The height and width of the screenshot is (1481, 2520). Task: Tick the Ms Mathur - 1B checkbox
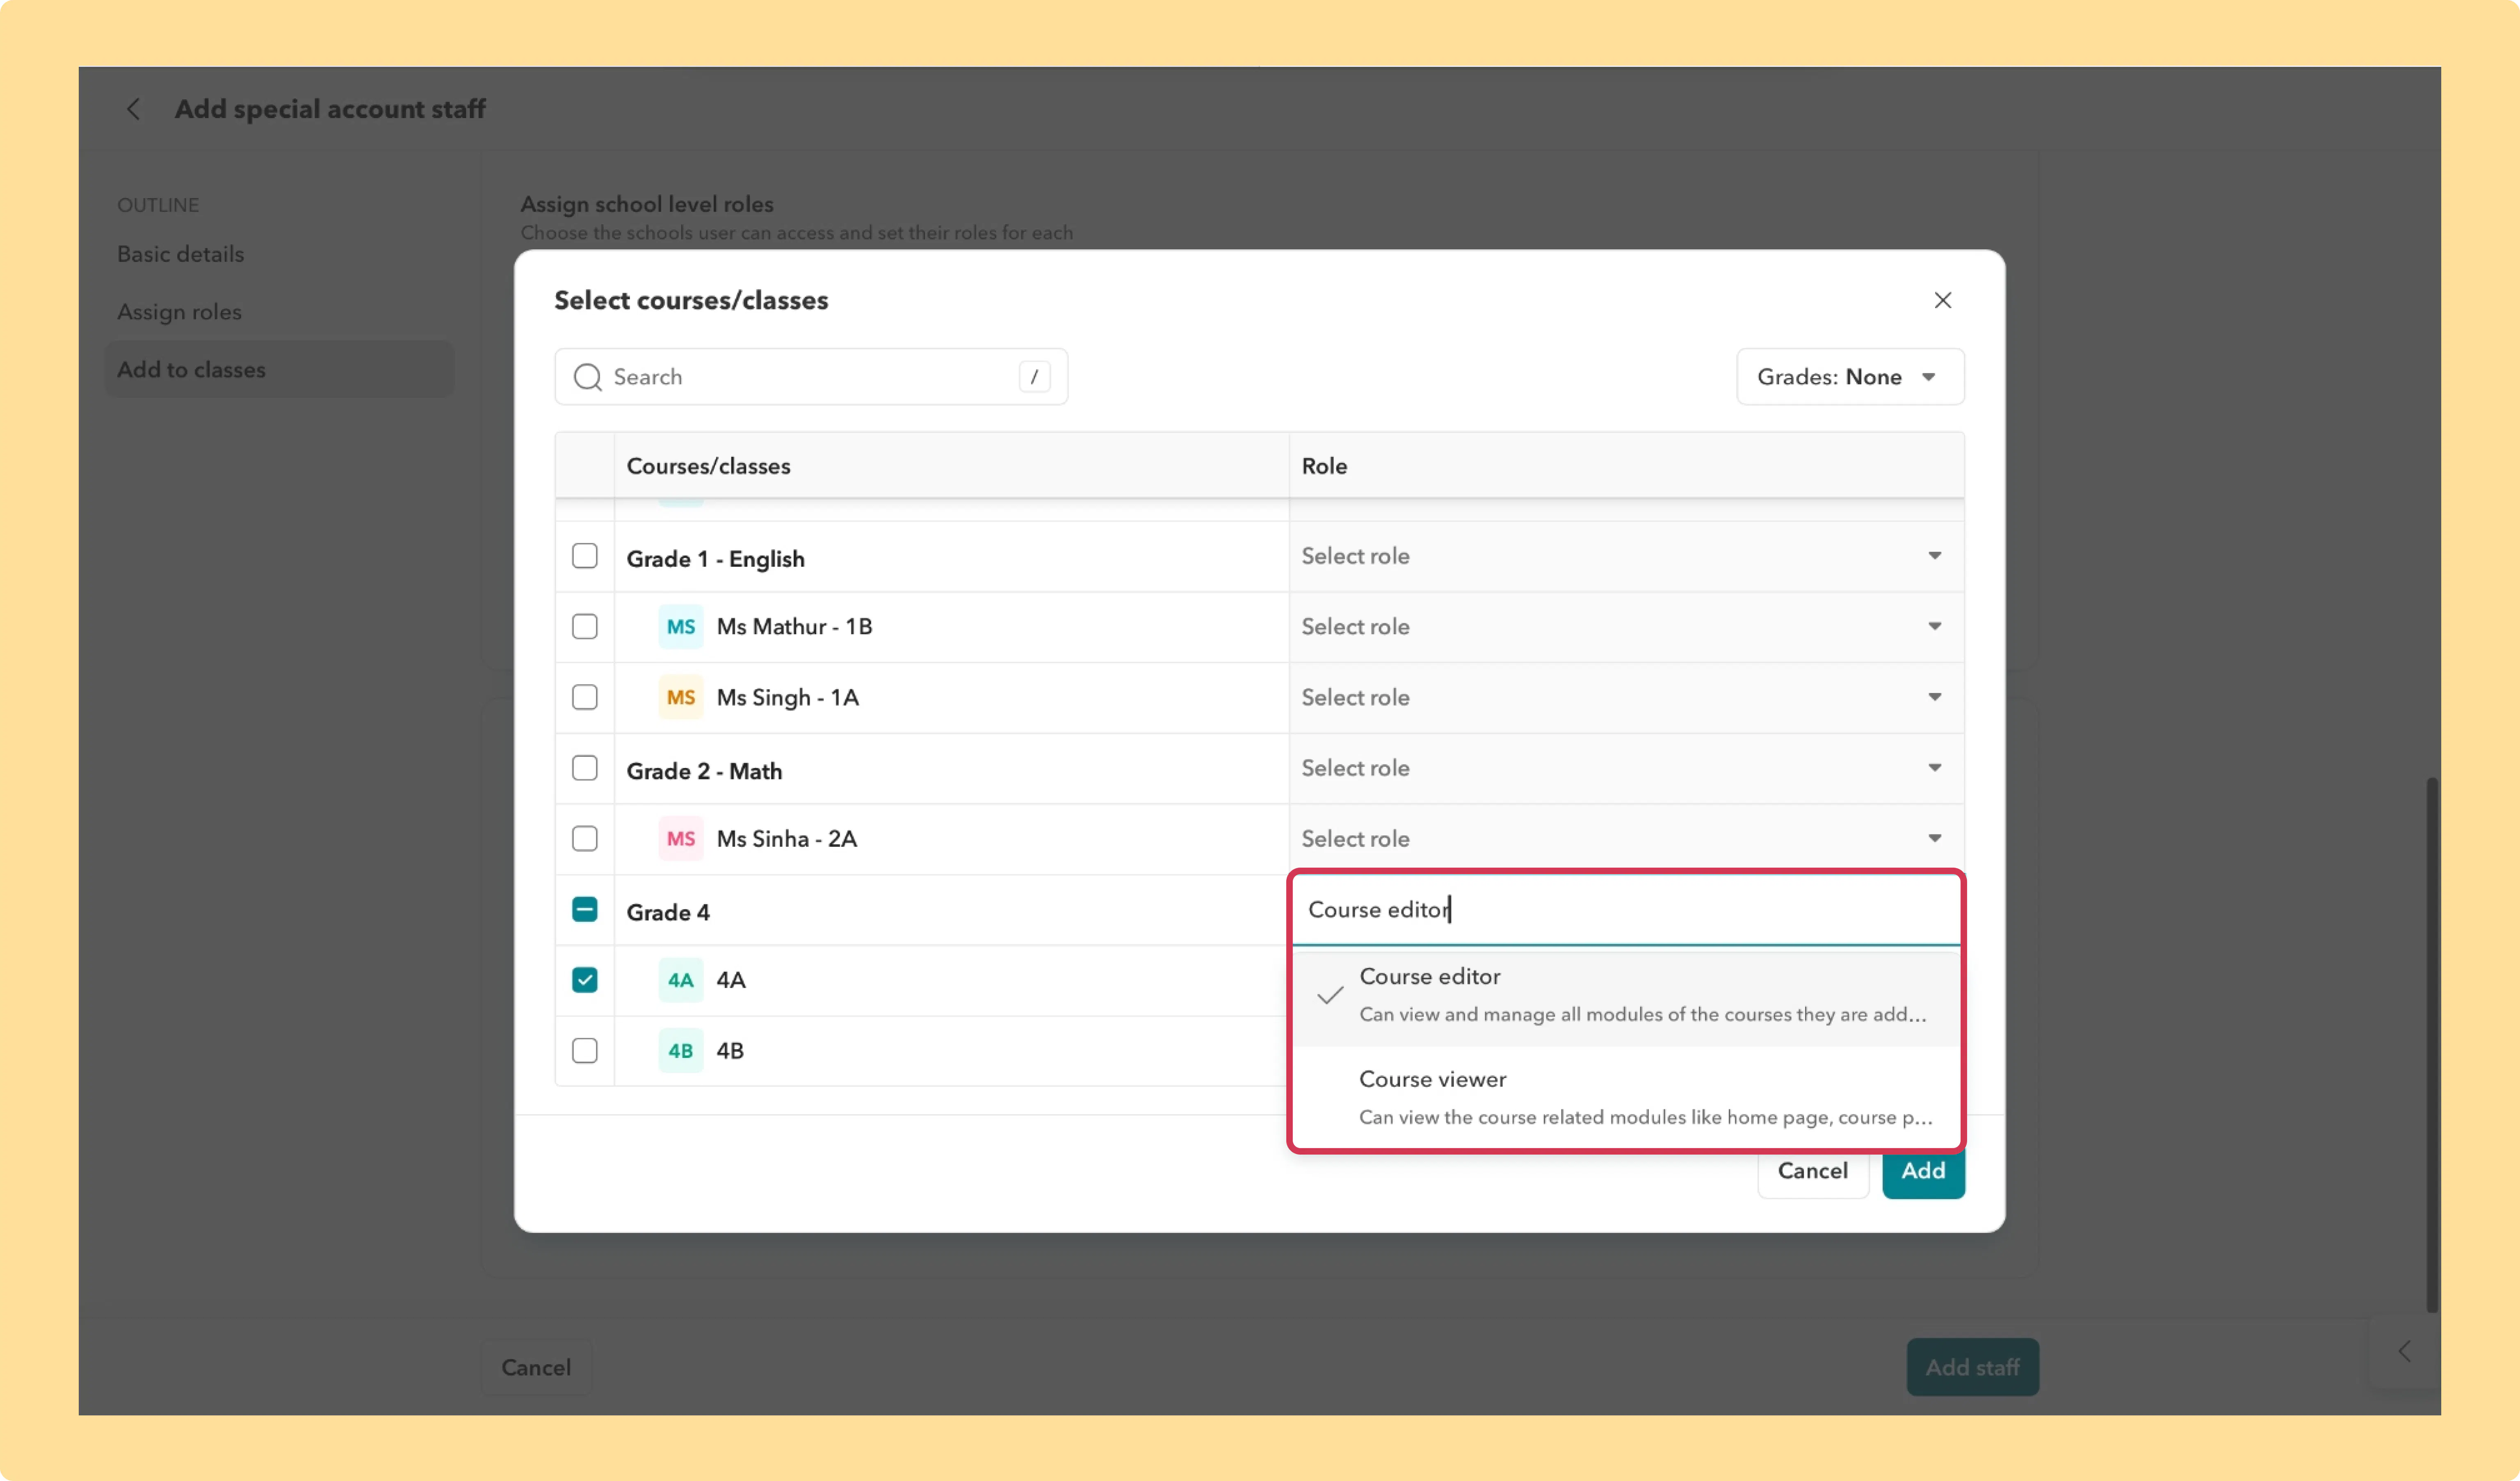(x=584, y=627)
